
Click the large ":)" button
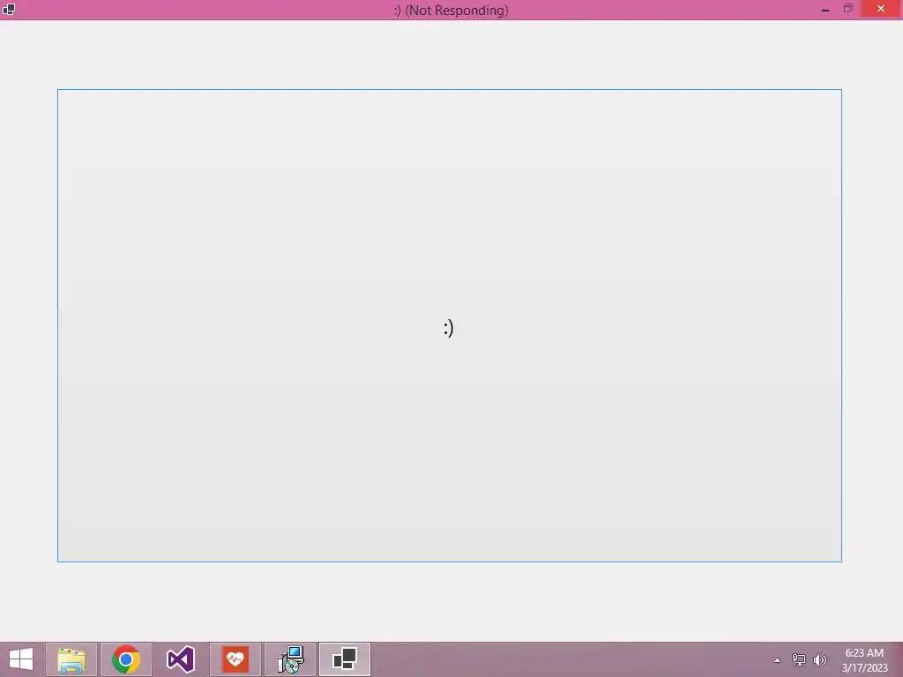pos(449,325)
